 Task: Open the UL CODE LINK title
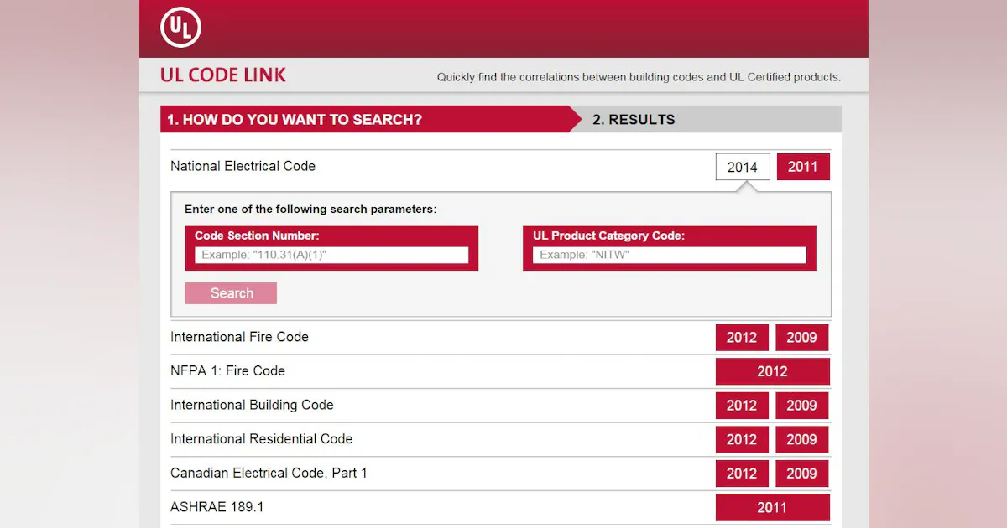pos(223,75)
